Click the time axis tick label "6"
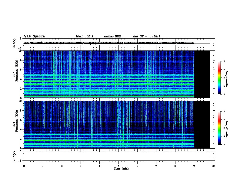This screenshot has height=186, width=240. (x=137, y=166)
